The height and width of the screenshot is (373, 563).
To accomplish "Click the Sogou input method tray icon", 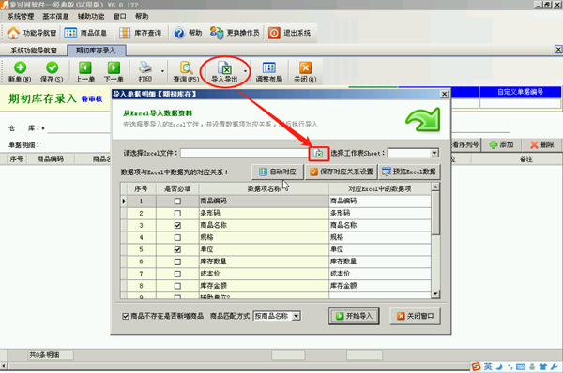I will coord(476,366).
